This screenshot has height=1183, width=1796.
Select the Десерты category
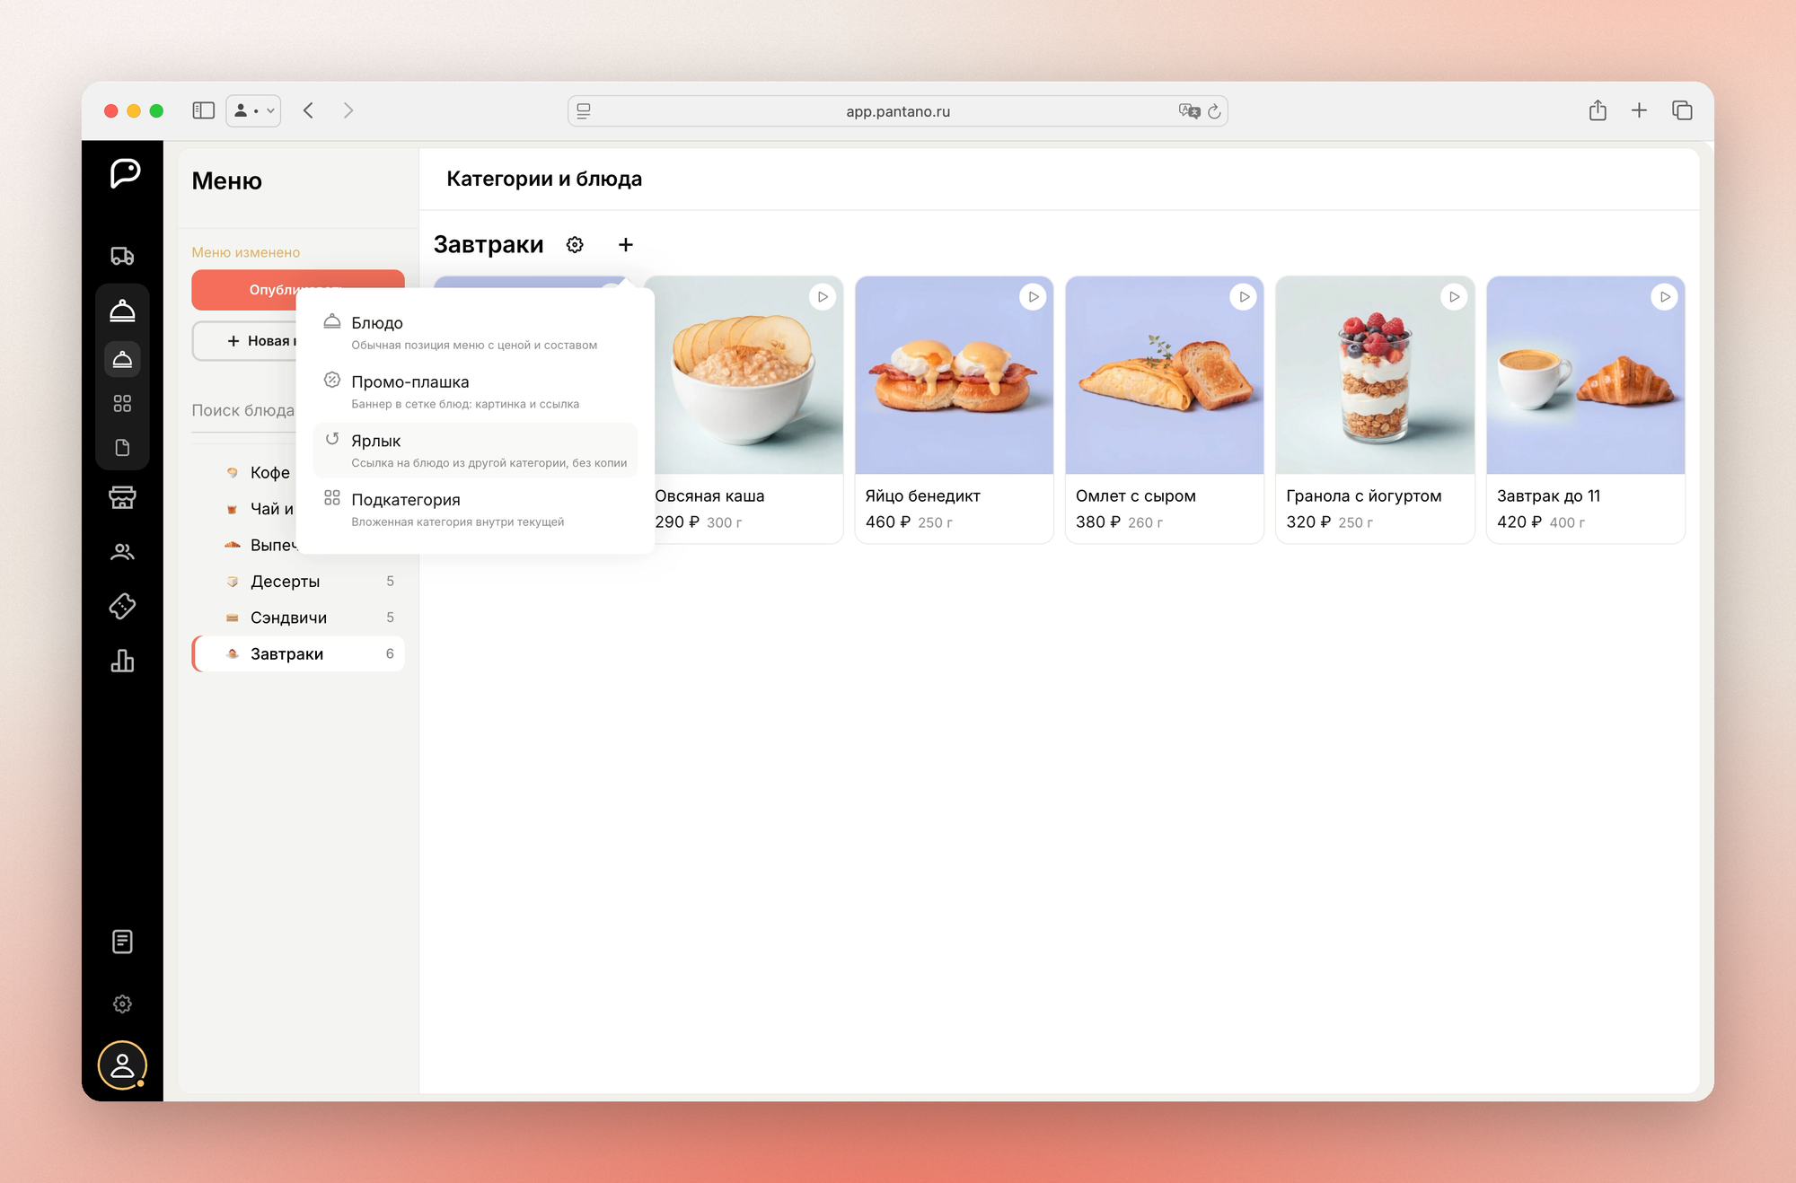[x=298, y=582]
